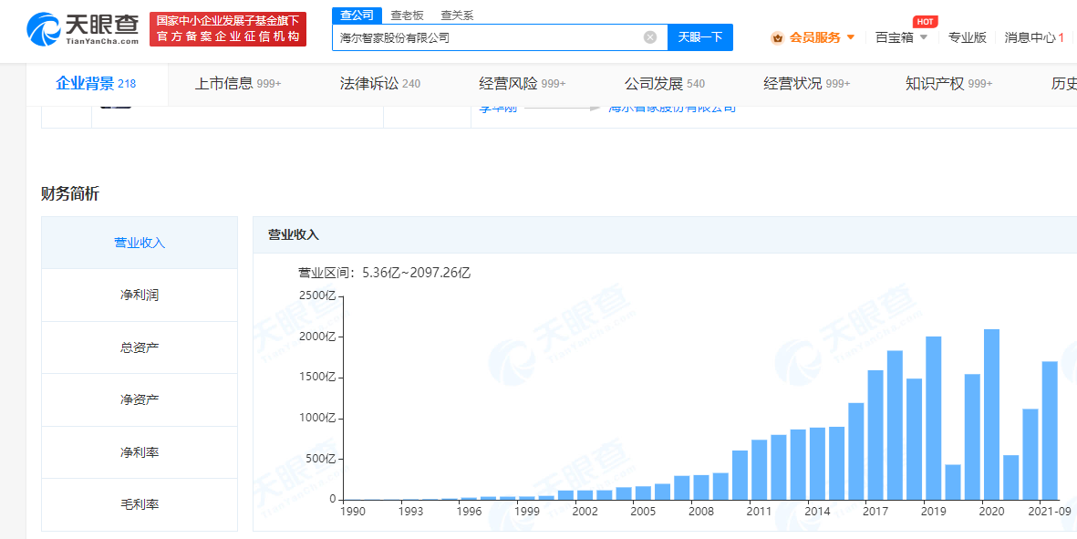
Task: Click the 2500亿 axis label
Action: [x=316, y=295]
